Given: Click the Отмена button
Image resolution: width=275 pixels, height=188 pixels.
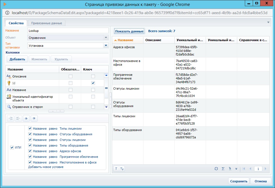Looking at the screenshot, I should (261, 181).
